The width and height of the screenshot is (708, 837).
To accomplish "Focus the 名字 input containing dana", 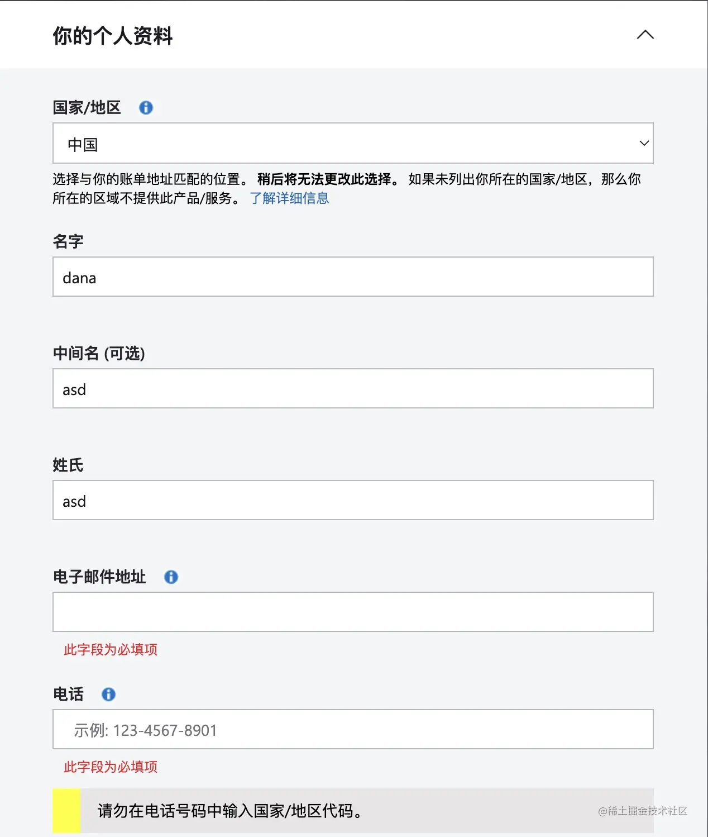I will tap(352, 277).
